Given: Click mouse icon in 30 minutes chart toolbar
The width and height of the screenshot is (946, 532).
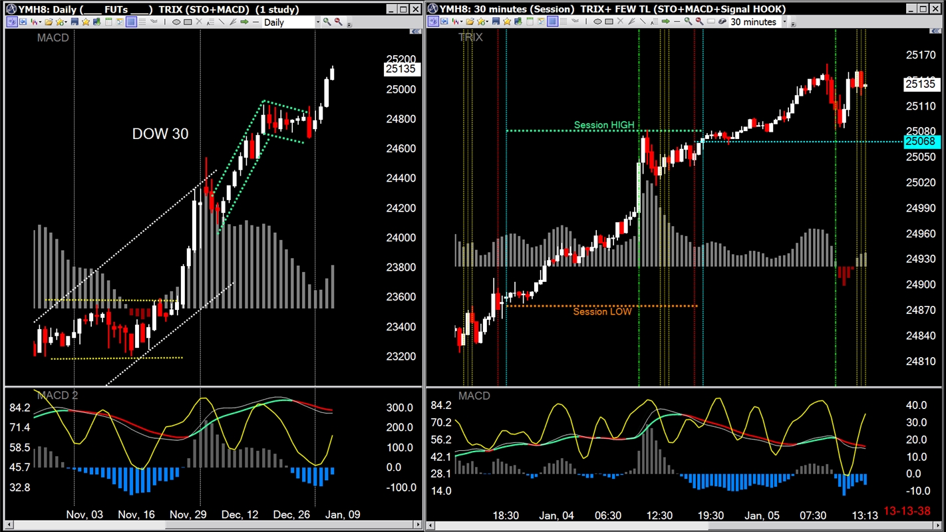Looking at the screenshot, I should pyautogui.click(x=722, y=22).
